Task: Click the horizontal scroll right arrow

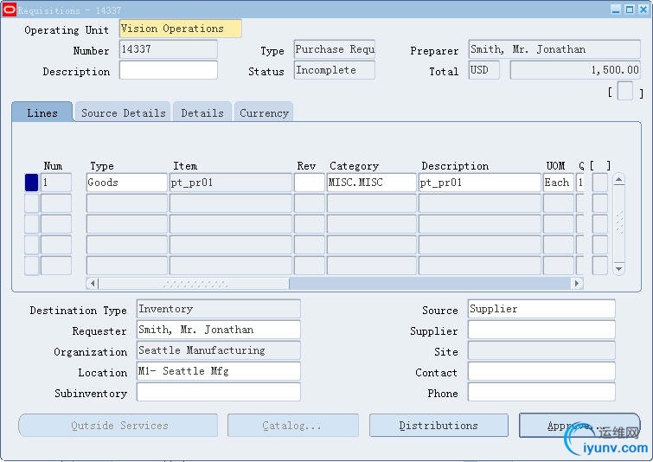Action: pos(577,284)
